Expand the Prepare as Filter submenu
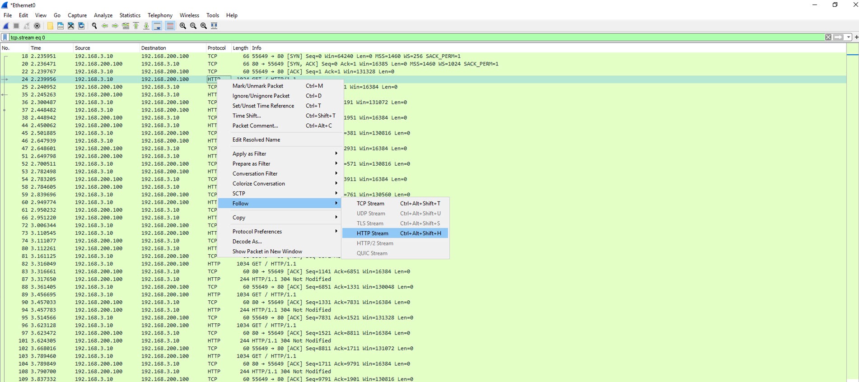The height and width of the screenshot is (382, 859). [280, 163]
